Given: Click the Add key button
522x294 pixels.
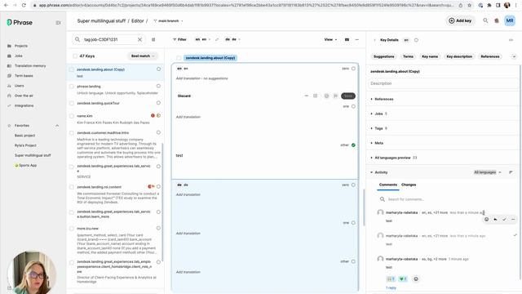Looking at the screenshot, I should click(460, 20).
